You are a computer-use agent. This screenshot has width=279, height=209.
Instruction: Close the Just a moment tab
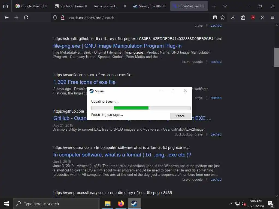tap(125, 6)
